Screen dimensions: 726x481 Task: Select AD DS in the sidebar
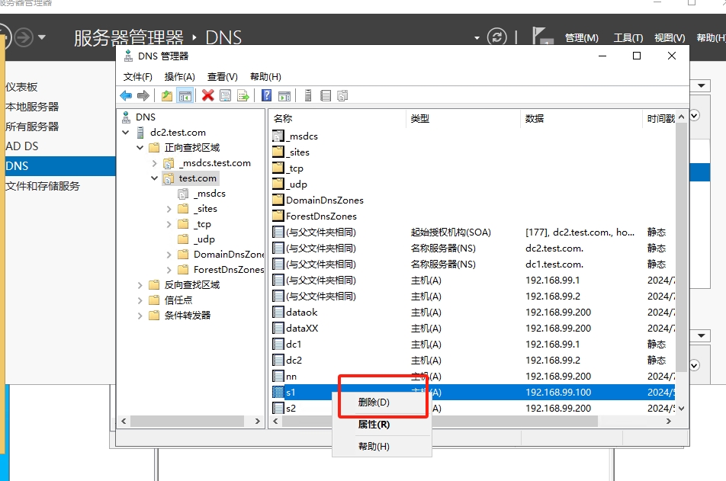click(22, 146)
